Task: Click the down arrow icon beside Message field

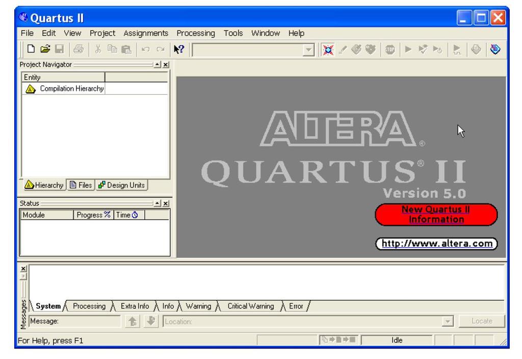Action: [x=151, y=321]
